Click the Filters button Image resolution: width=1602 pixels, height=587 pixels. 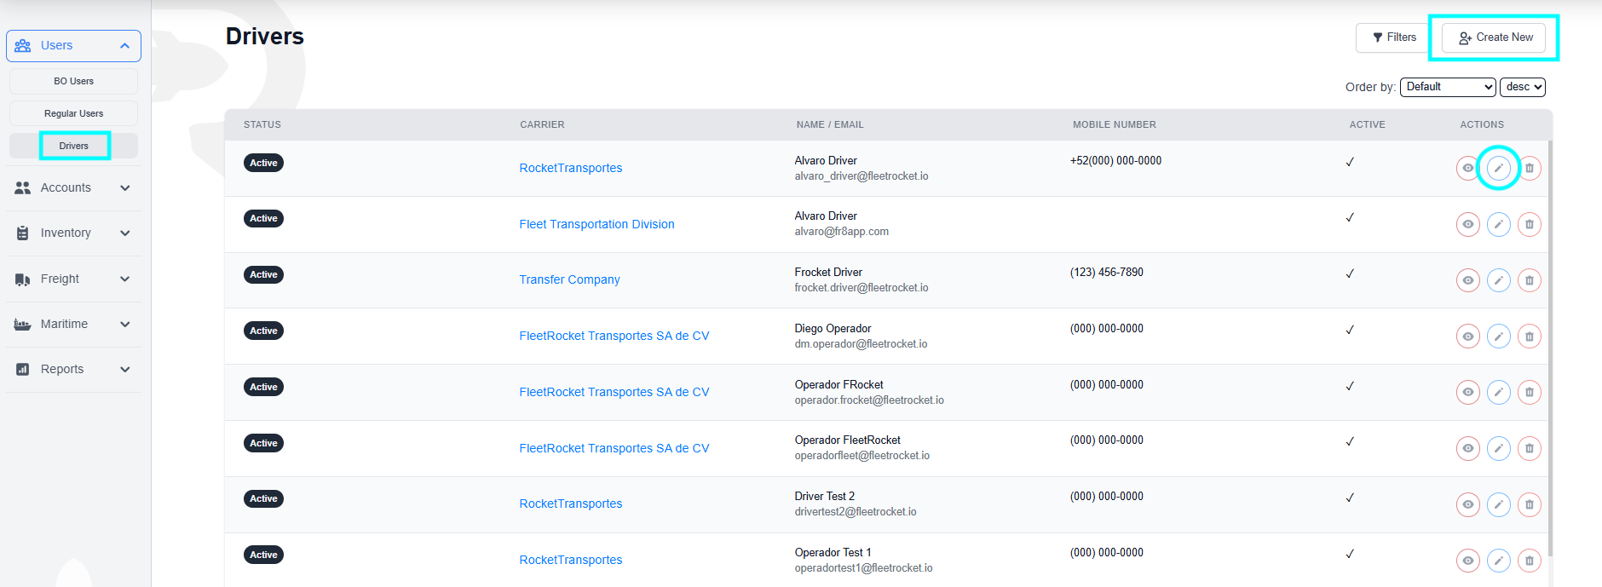tap(1394, 37)
